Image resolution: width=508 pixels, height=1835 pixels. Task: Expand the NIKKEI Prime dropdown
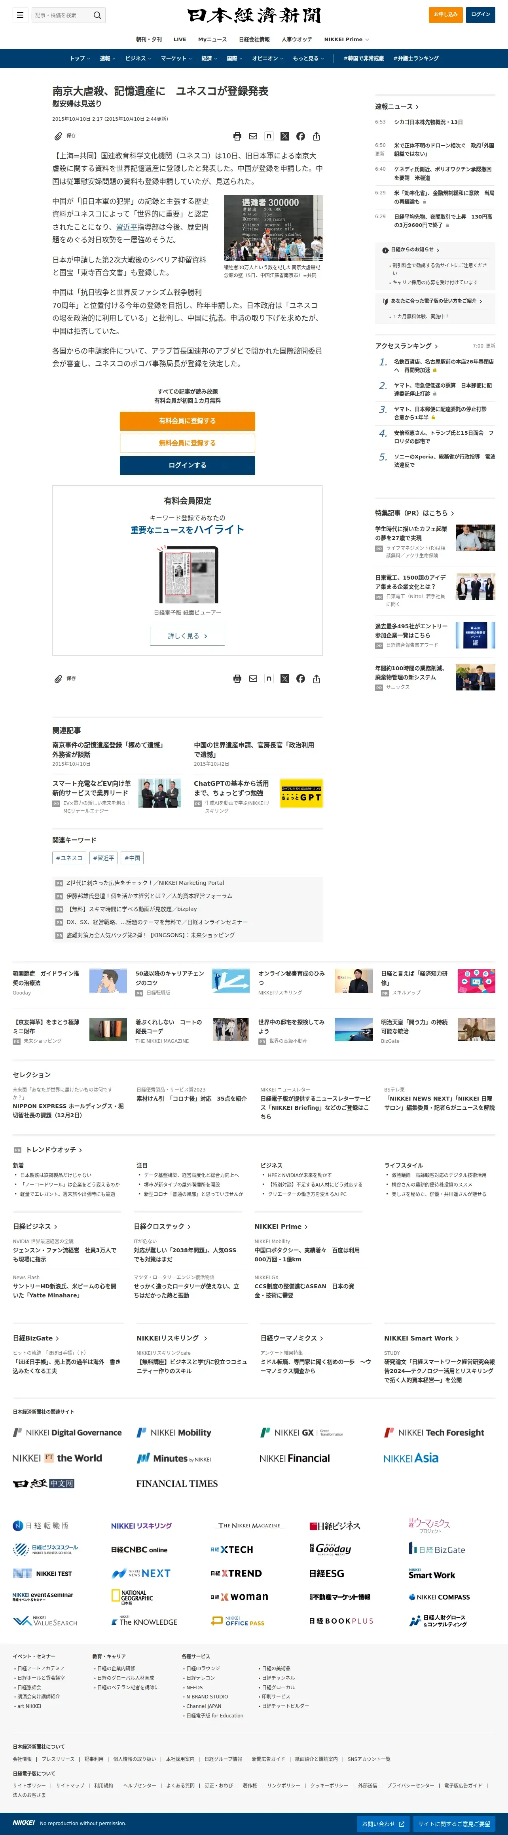tap(347, 40)
